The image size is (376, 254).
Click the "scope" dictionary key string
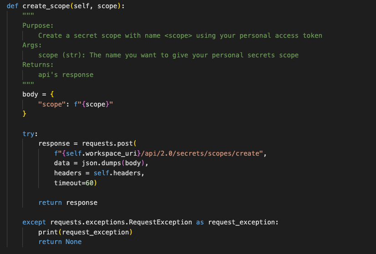pos(52,104)
